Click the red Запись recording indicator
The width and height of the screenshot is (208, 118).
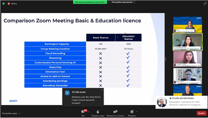click(x=12, y=4)
